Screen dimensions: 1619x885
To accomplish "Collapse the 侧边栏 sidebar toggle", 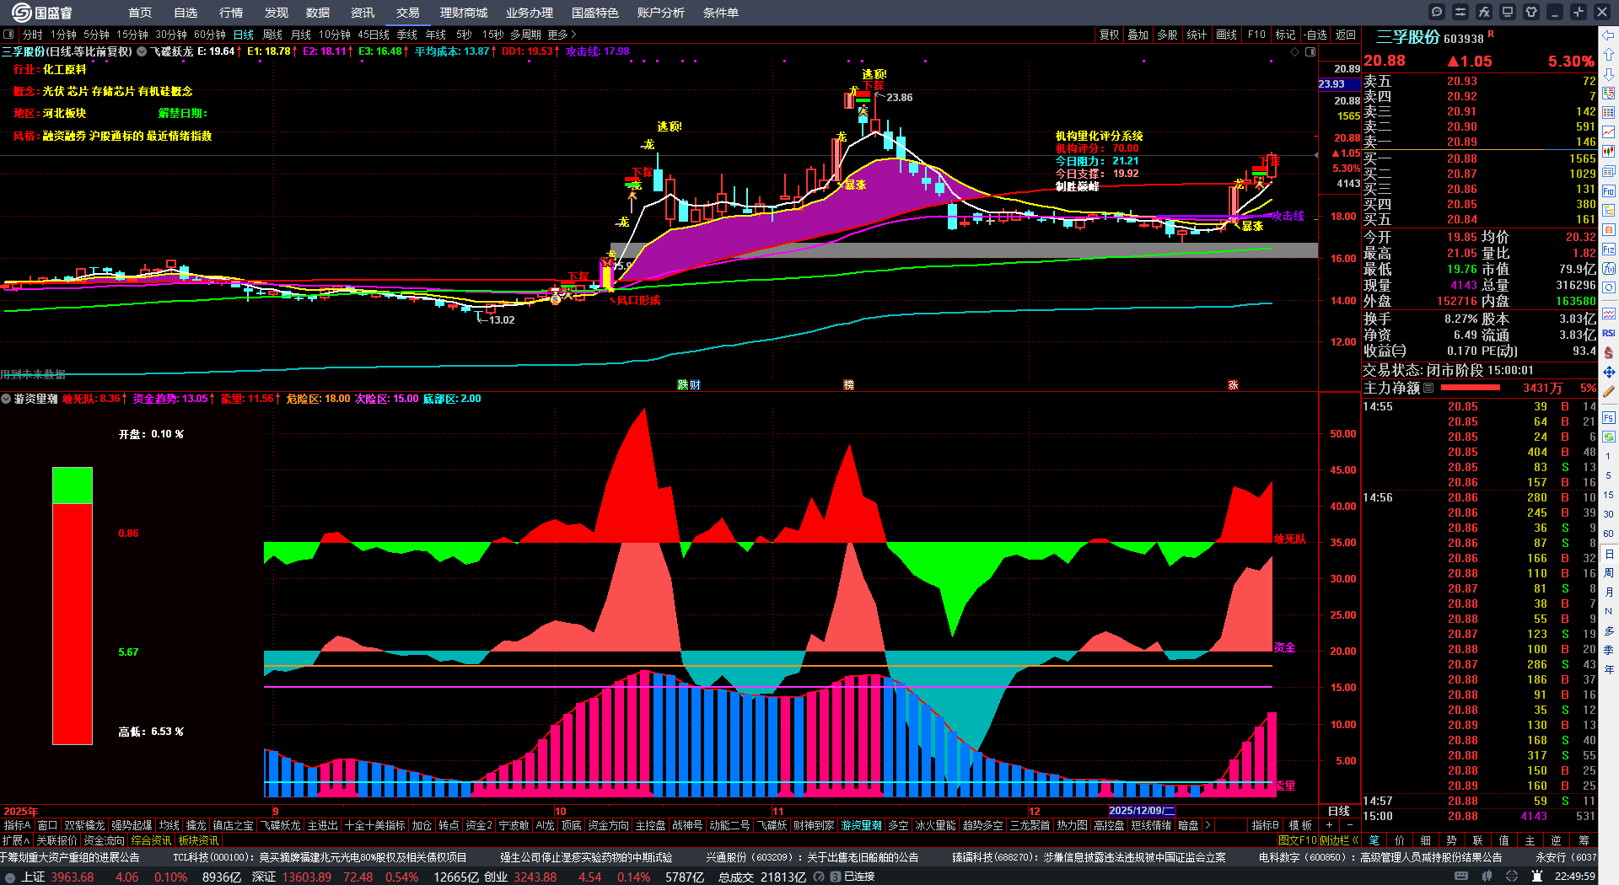I will coord(1339,840).
